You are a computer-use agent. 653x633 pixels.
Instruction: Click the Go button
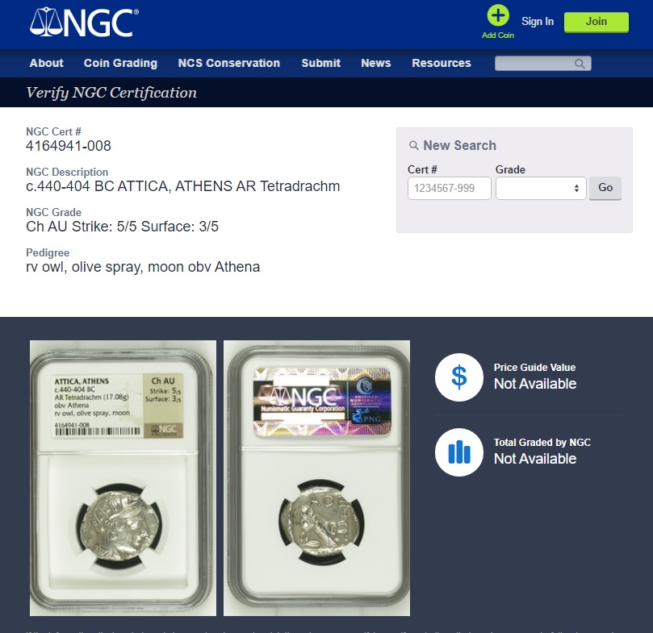click(605, 188)
